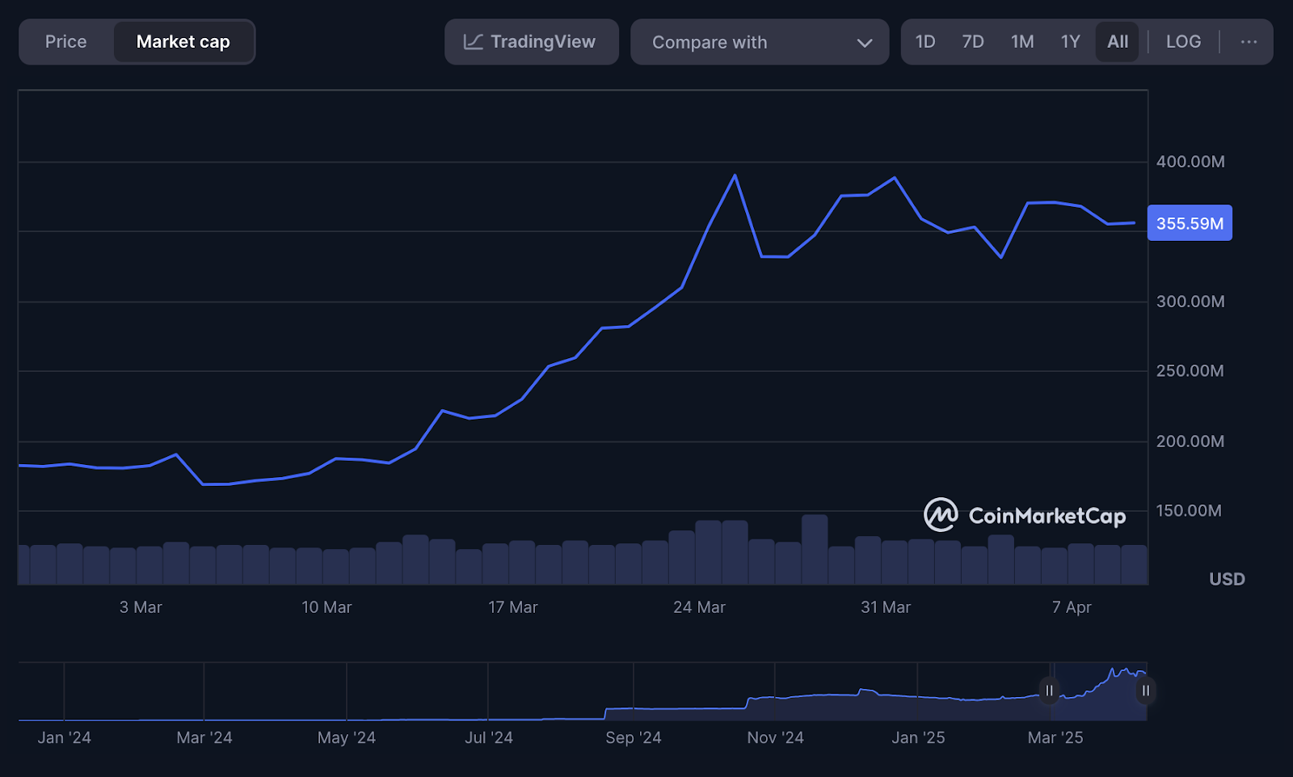Open the three-dots more options menu
1293x777 pixels.
1249,42
